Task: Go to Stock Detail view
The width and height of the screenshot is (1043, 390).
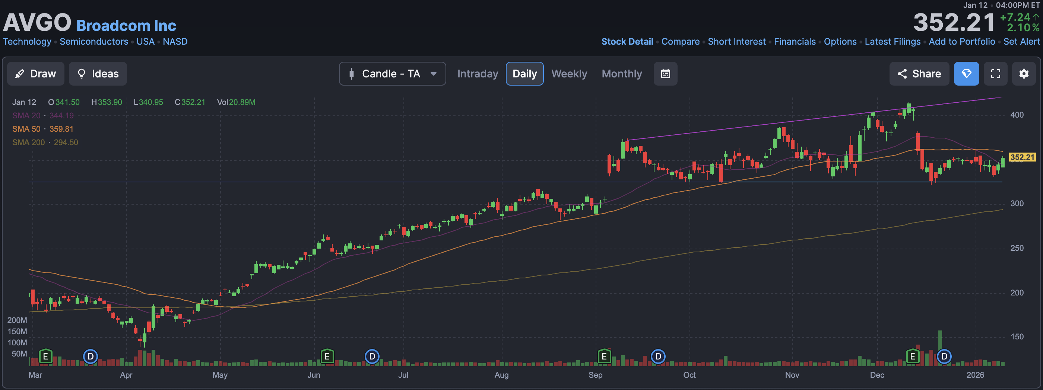Action: coord(627,42)
